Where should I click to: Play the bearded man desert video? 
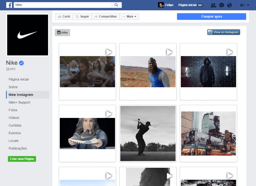click(169, 52)
